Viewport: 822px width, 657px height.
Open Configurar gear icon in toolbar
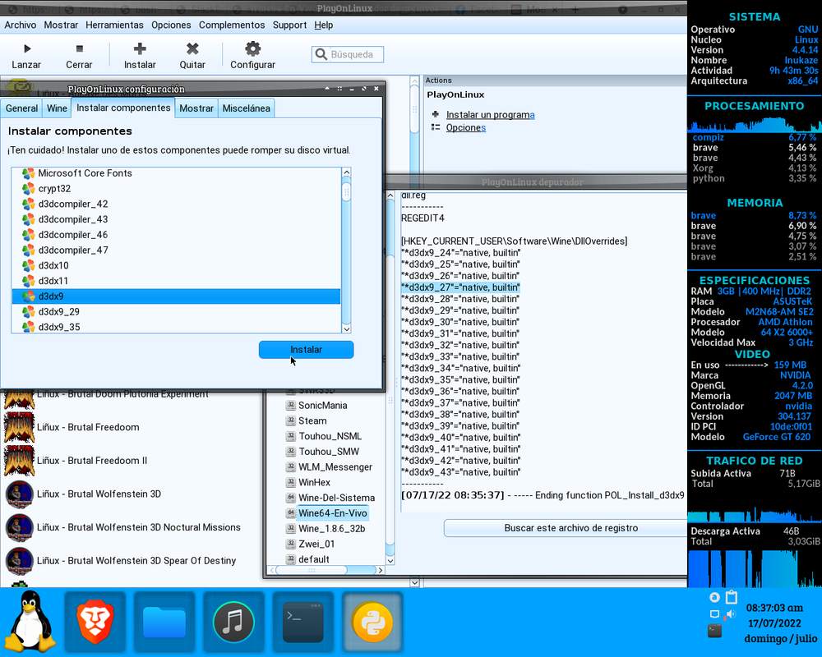(252, 48)
